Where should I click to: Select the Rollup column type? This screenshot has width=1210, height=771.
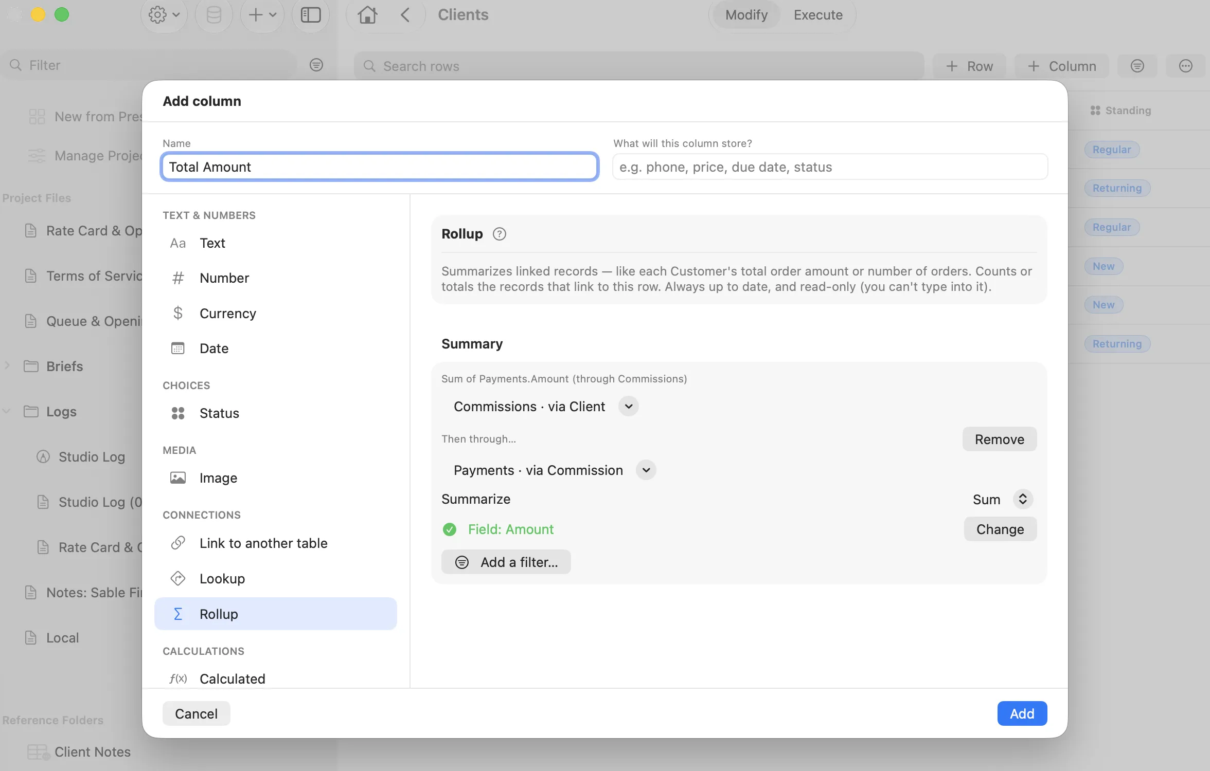point(276,614)
